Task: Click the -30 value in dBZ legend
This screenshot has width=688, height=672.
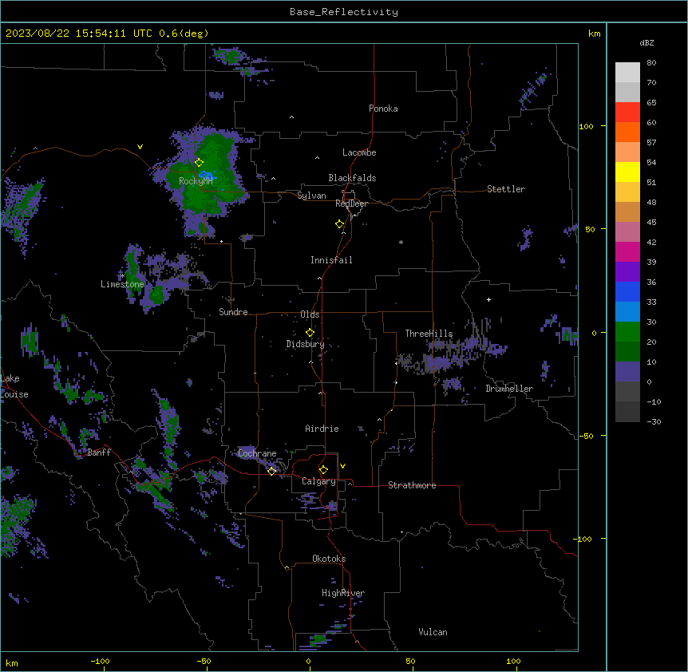Action: tap(654, 422)
